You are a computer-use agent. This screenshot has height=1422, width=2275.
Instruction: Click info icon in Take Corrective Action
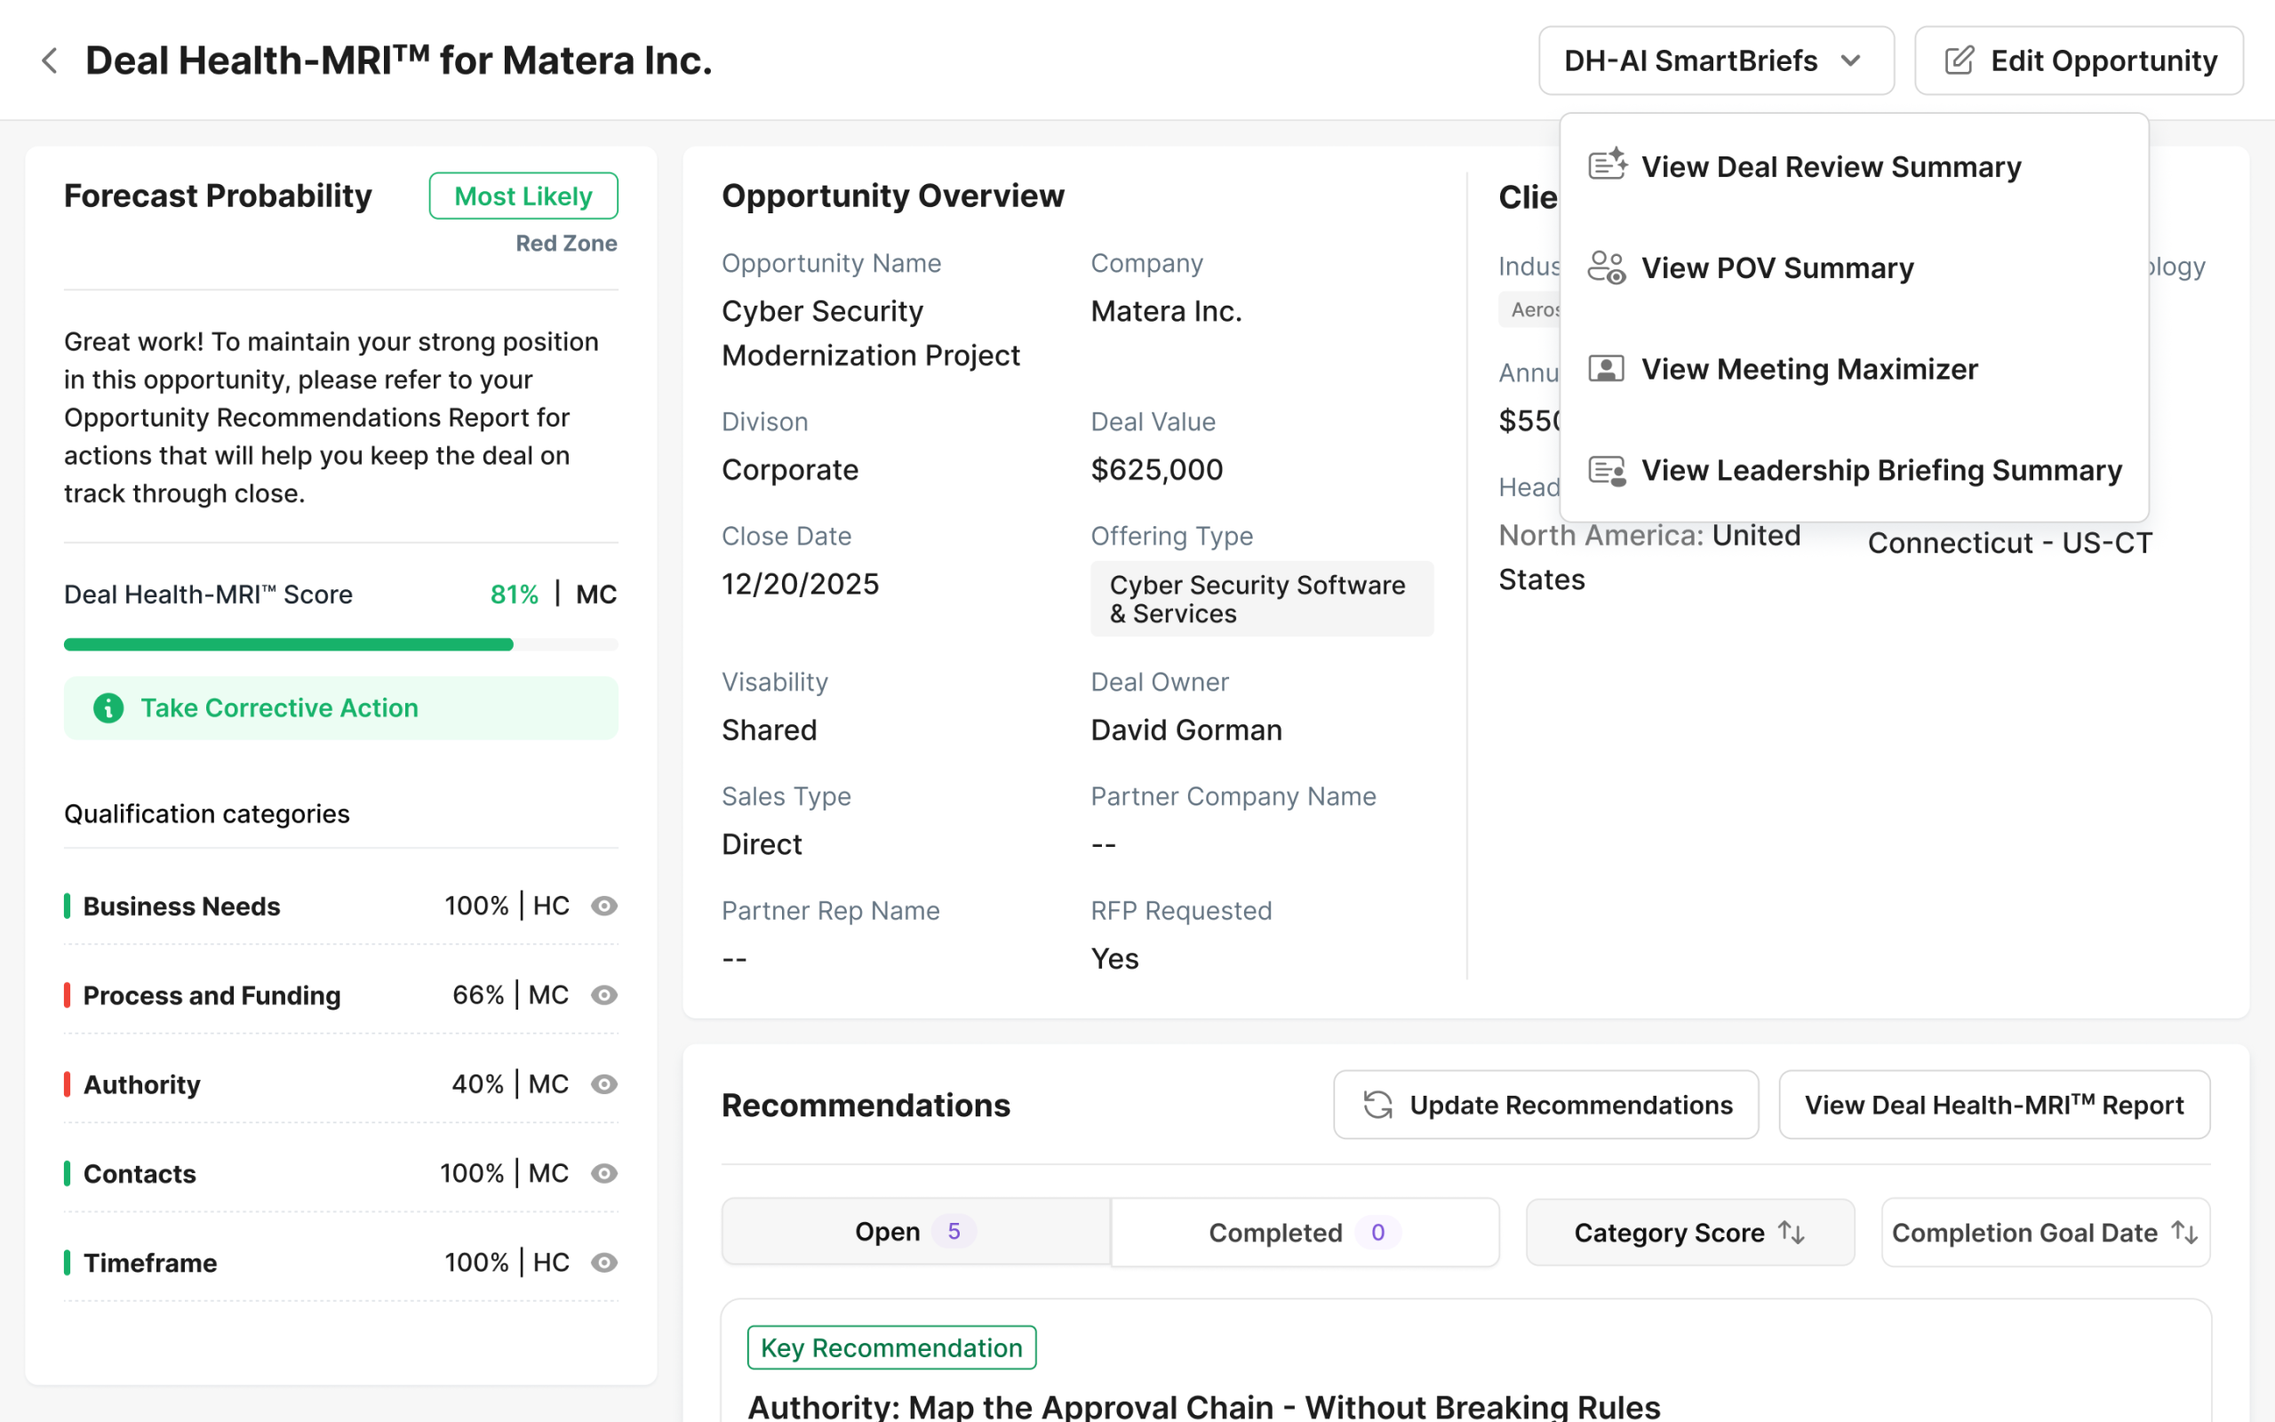108,708
